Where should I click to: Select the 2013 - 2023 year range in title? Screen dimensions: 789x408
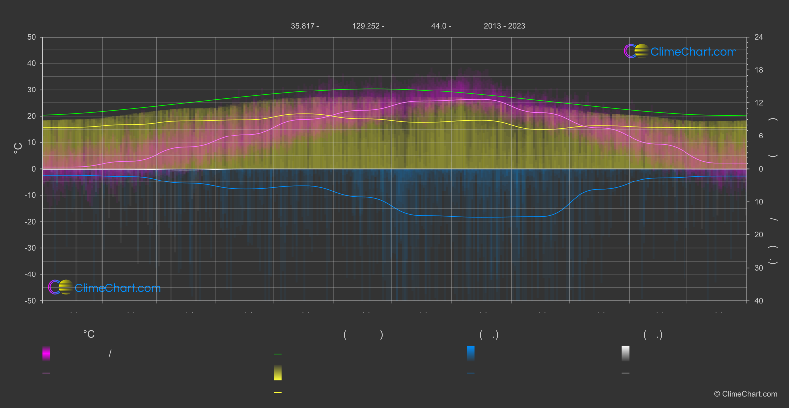pyautogui.click(x=504, y=26)
